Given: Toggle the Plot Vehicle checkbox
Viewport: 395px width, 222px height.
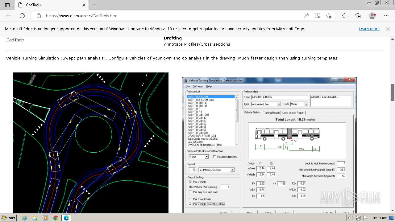Looking at the screenshot, I should point(190,182).
